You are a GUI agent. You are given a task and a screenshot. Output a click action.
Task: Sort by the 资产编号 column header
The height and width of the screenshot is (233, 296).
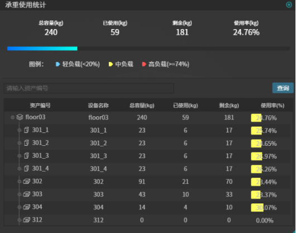[40, 106]
